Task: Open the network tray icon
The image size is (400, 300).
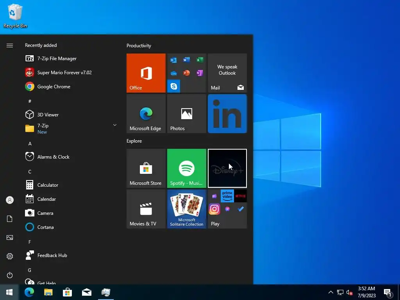Action: 340,292
